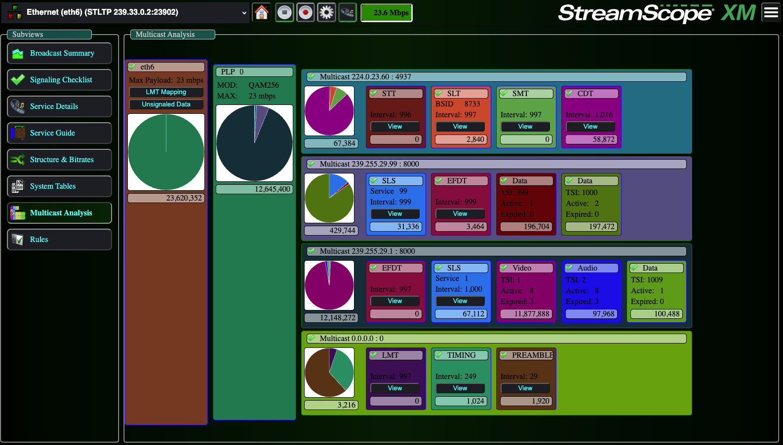The height and width of the screenshot is (445, 783).
Task: Open Service Details subview
Action: point(59,106)
